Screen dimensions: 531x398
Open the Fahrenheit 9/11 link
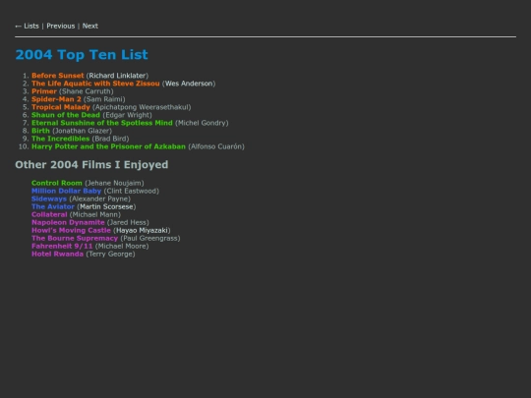(x=62, y=246)
